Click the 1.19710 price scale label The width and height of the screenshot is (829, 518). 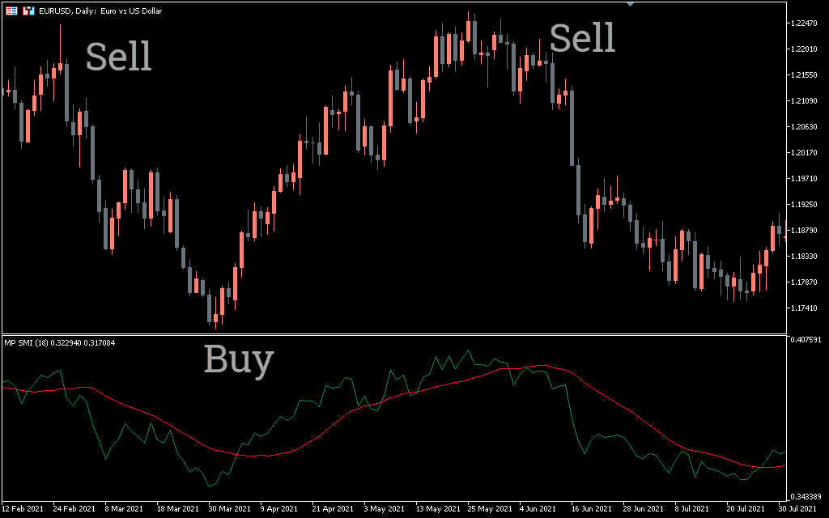pyautogui.click(x=804, y=179)
